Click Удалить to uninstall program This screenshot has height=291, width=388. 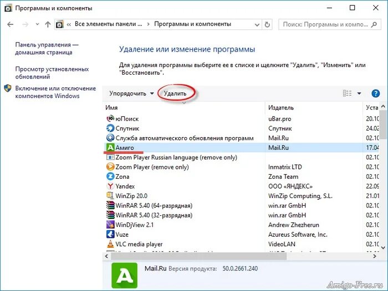click(175, 93)
